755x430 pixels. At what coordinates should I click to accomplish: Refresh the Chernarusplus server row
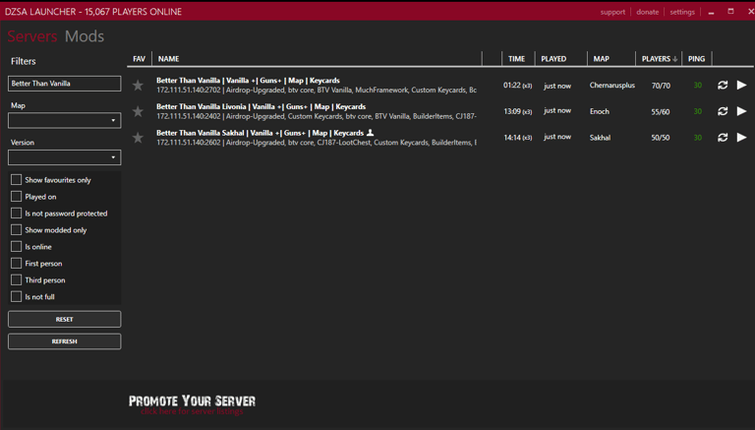723,86
